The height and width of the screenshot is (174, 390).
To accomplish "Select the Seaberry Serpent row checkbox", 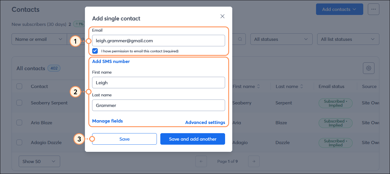I will tap(19, 103).
